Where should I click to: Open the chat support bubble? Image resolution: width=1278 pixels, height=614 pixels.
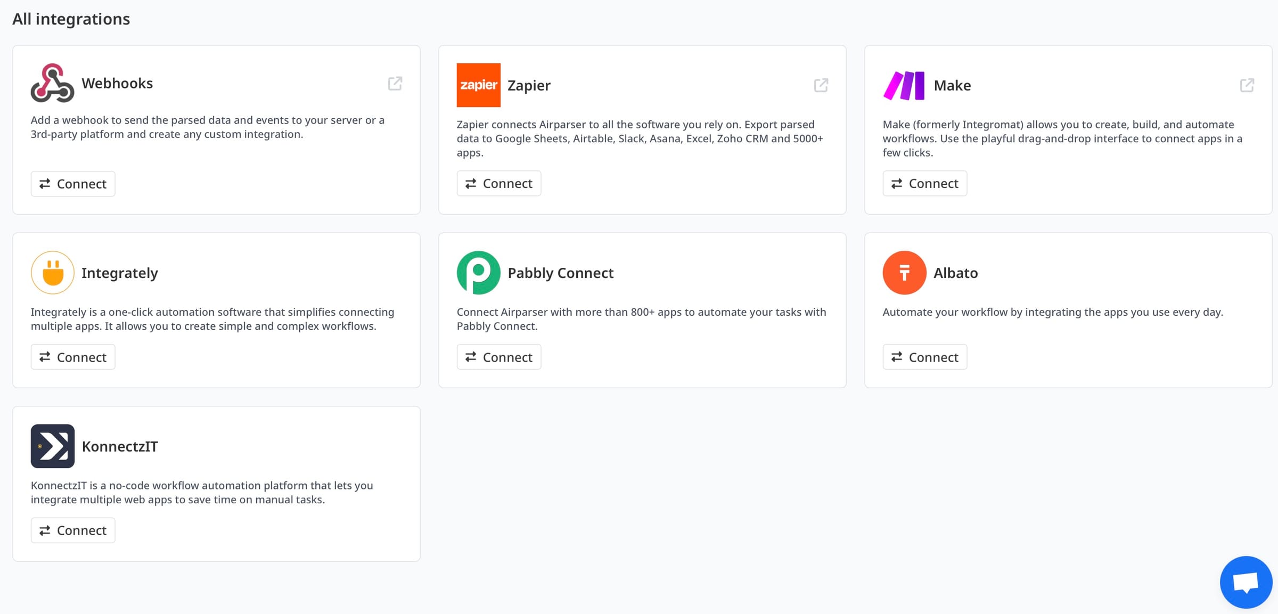click(x=1246, y=582)
